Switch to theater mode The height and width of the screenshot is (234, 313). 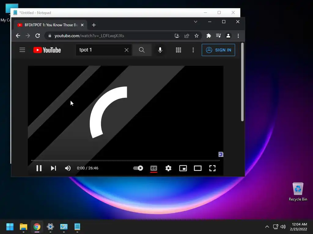point(198,168)
